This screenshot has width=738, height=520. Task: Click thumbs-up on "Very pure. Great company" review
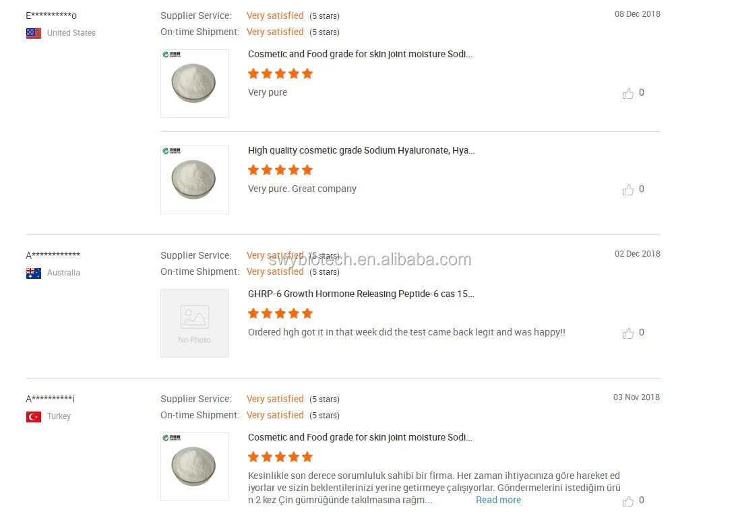[628, 190]
